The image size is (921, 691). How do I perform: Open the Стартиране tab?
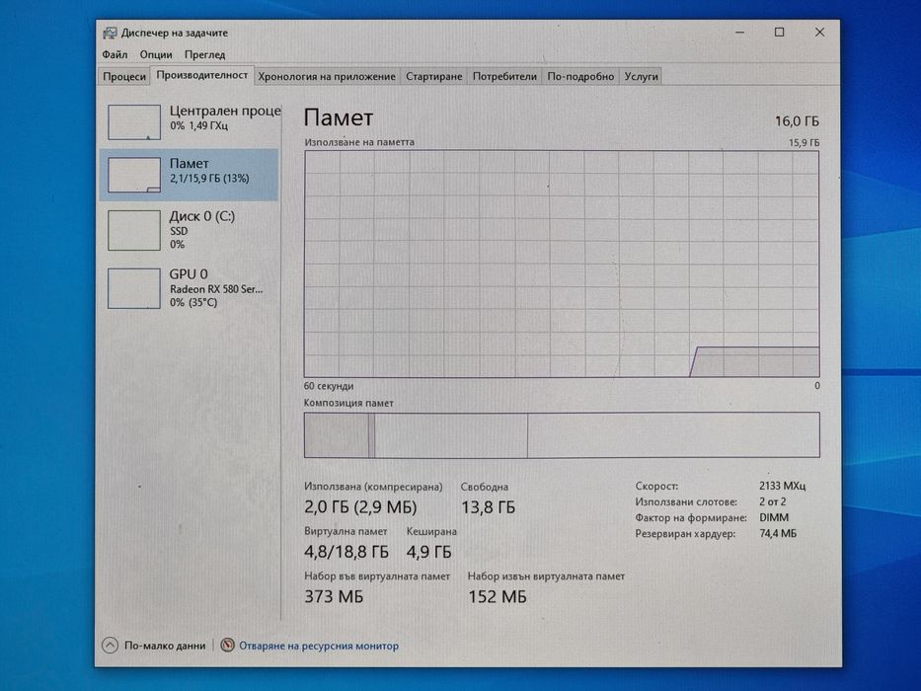[433, 76]
